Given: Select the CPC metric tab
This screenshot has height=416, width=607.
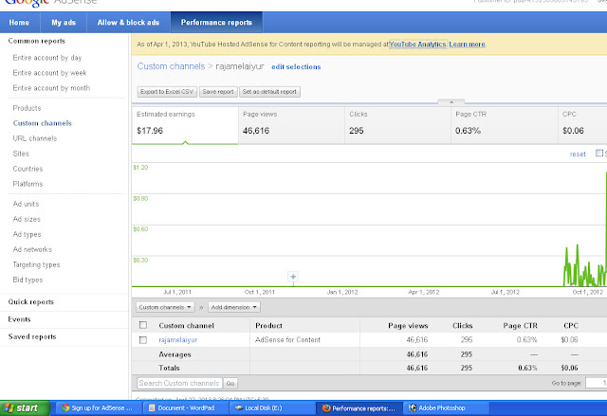Looking at the screenshot, I should coord(582,125).
